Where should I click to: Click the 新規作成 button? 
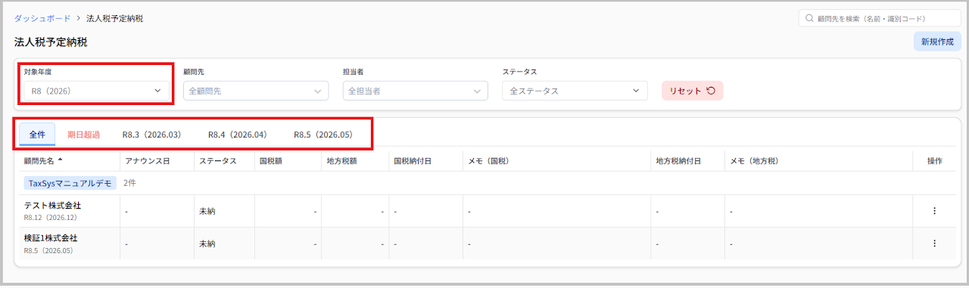pos(937,42)
